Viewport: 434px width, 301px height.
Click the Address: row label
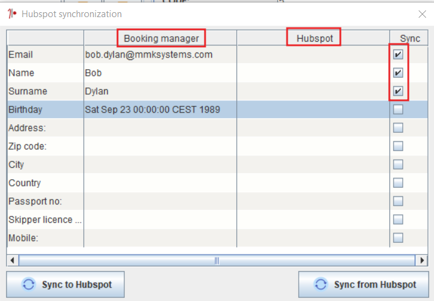(27, 128)
